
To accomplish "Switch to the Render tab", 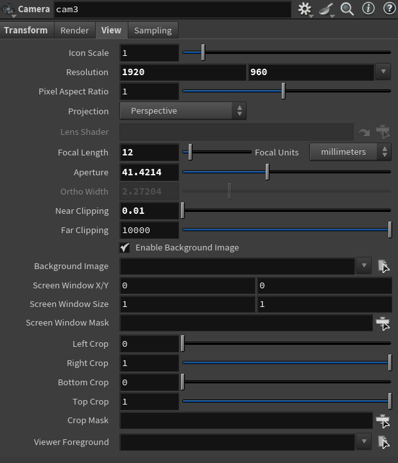I will pos(74,30).
